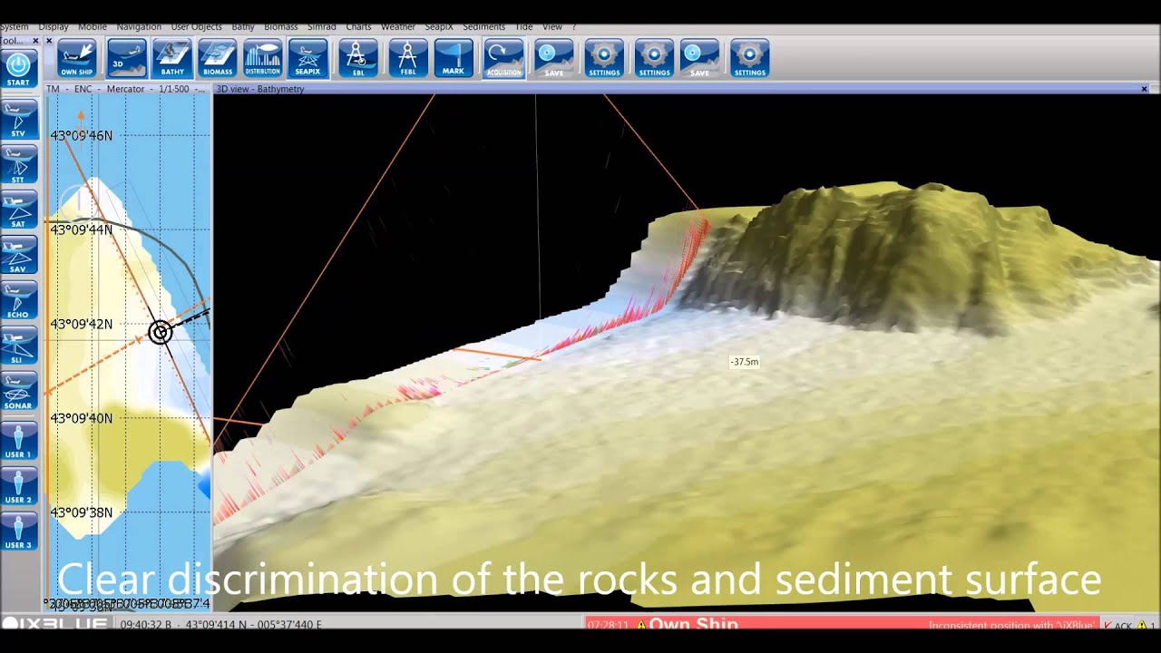Open the Sediments menu

tap(484, 27)
